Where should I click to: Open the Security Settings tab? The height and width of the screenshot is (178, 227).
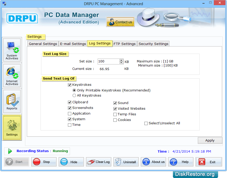tap(153, 44)
